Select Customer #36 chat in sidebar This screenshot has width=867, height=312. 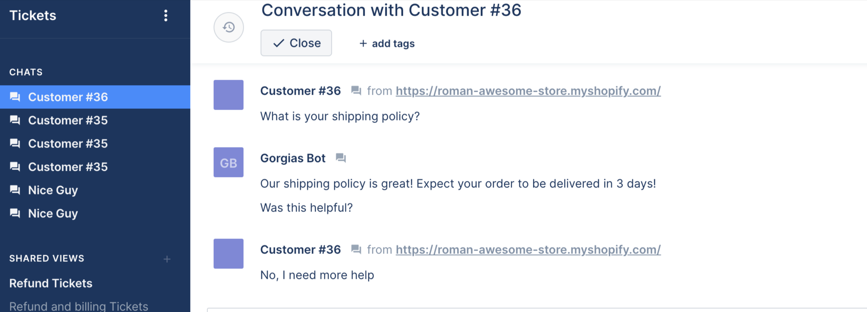coord(95,97)
